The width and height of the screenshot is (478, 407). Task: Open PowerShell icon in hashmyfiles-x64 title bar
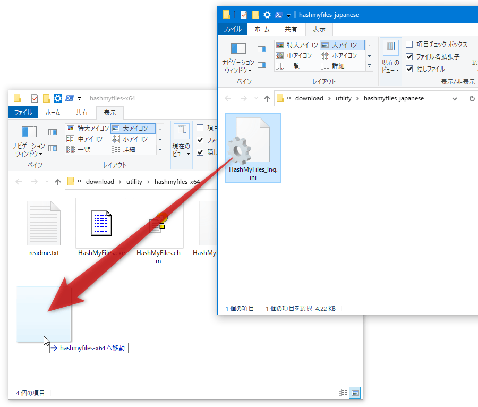click(x=70, y=98)
